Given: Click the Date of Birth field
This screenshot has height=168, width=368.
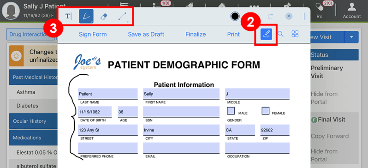Looking at the screenshot, I should coord(95,112).
